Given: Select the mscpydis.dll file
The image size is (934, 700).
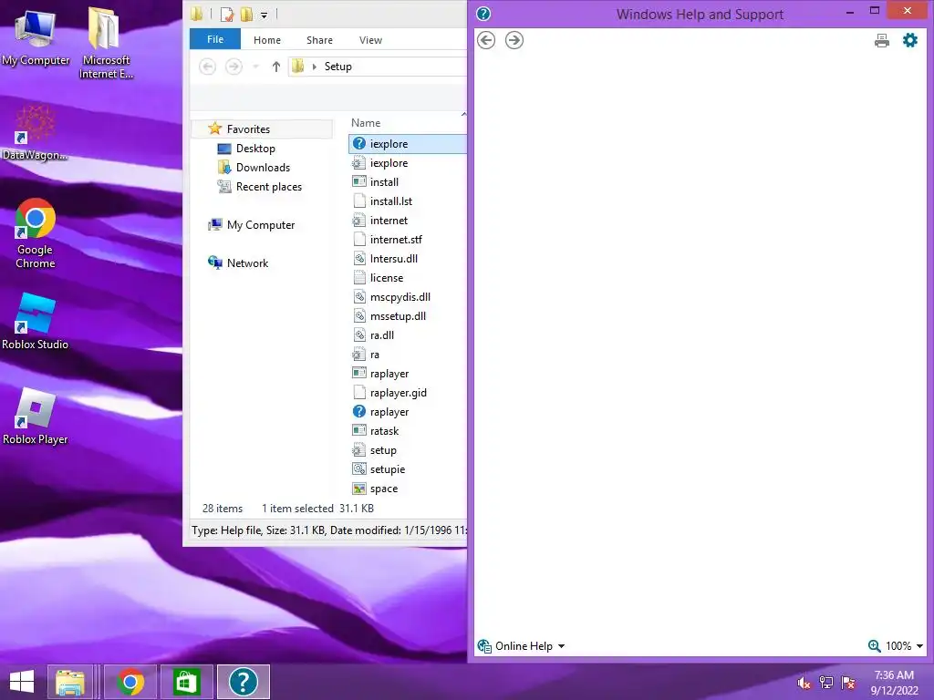Looking at the screenshot, I should click(400, 296).
